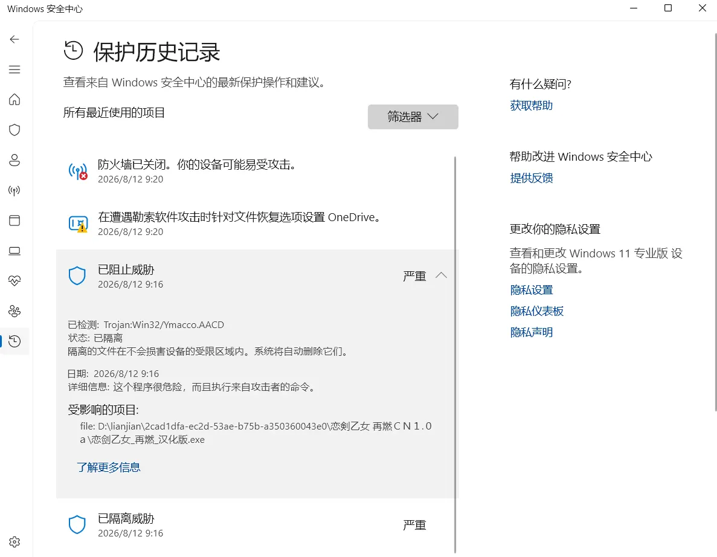Click 所有最近使用的项目 heading
This screenshot has width=717, height=557.
[114, 112]
